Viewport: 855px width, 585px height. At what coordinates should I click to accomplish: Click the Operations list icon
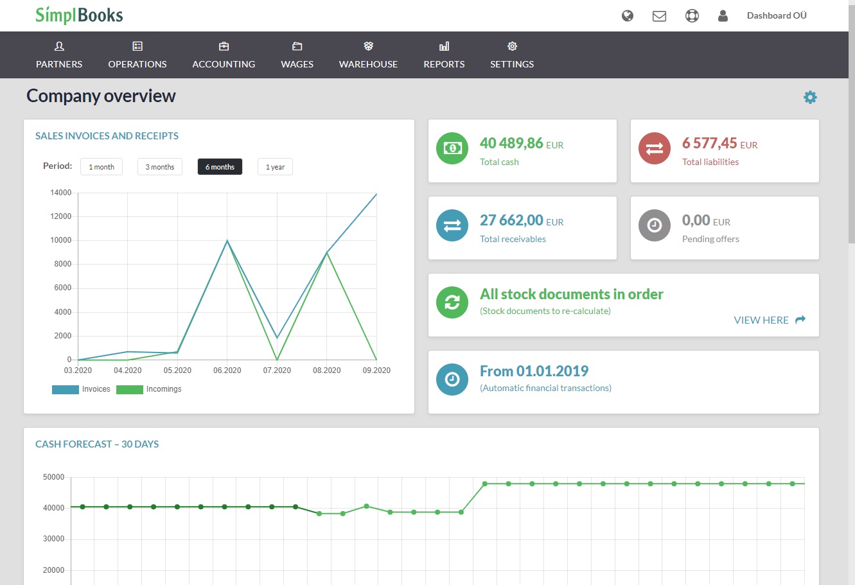click(x=137, y=46)
